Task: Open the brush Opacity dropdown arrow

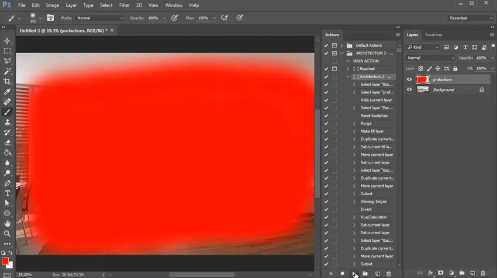Action: coord(164,18)
